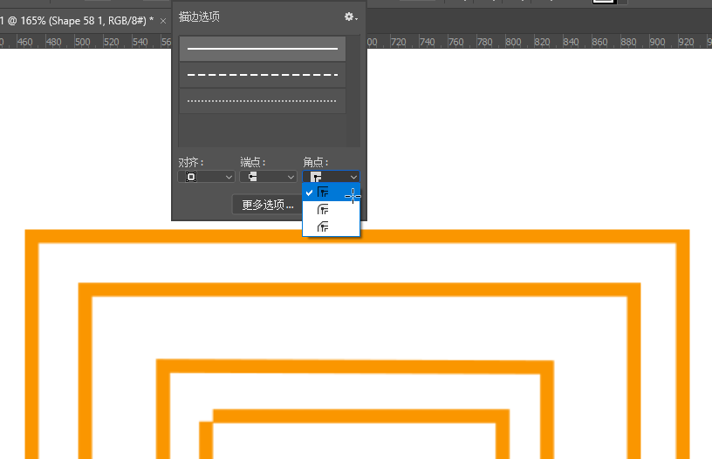Choose the bevel corner option
The height and width of the screenshot is (459, 712).
pyautogui.click(x=331, y=226)
